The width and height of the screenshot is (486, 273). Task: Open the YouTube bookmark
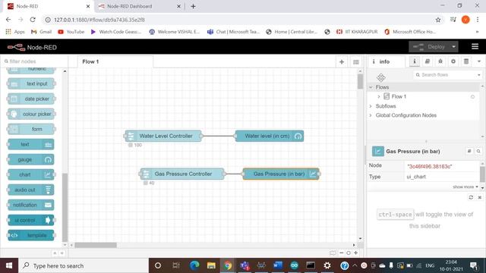pos(71,32)
